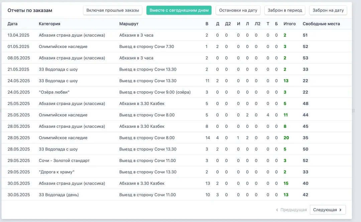361x222 pixels.
Task: Click the 'Т' column value 4
Action: [268, 115]
